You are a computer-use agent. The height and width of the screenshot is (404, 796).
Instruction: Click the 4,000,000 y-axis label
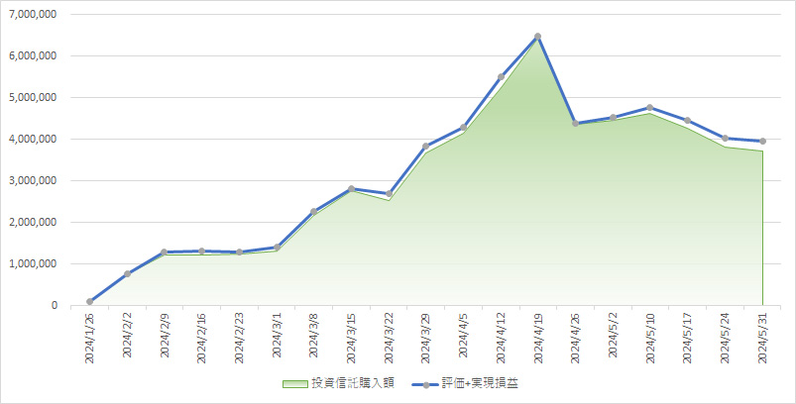coord(33,139)
